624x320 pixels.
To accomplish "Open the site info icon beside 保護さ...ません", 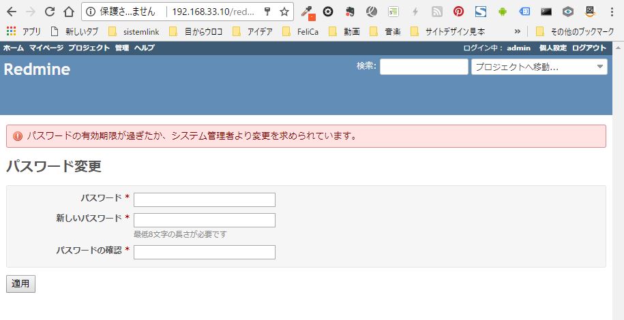I will (x=91, y=12).
